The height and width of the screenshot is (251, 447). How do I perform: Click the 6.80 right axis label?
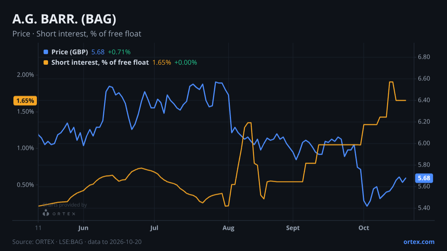pos(424,57)
